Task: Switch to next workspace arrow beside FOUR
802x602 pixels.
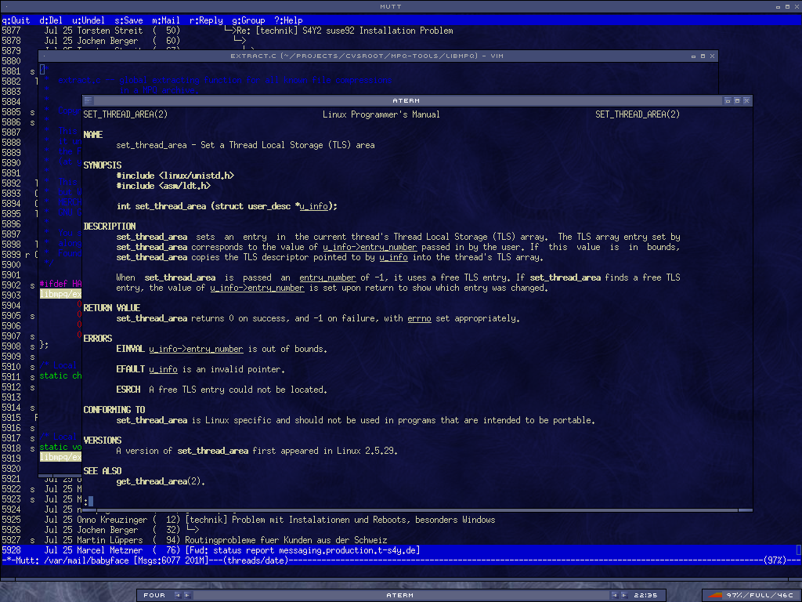Action: click(186, 595)
